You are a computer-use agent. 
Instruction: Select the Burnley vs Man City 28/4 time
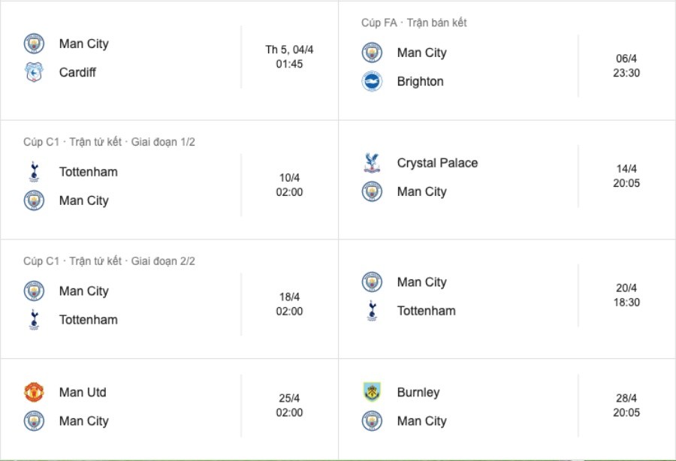[627, 406]
